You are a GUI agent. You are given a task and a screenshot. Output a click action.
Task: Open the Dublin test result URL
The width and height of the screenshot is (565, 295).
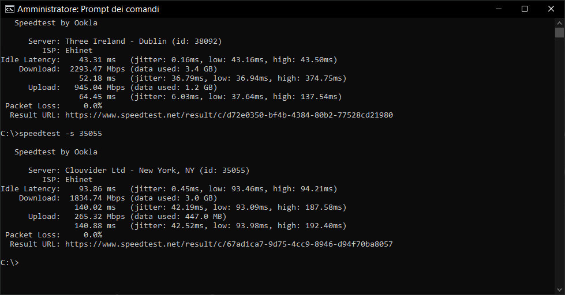(229, 115)
